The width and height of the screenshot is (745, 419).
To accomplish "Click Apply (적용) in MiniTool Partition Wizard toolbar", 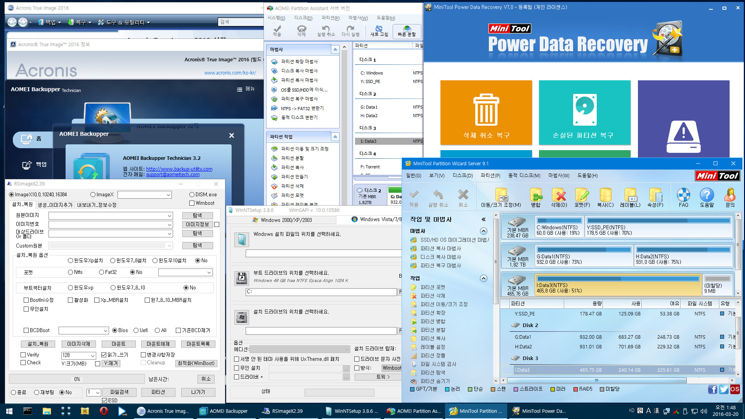I will (x=414, y=198).
